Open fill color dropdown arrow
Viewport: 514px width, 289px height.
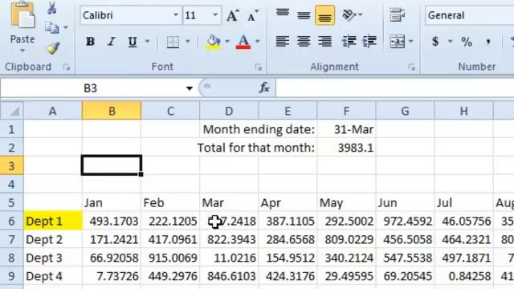tap(227, 42)
